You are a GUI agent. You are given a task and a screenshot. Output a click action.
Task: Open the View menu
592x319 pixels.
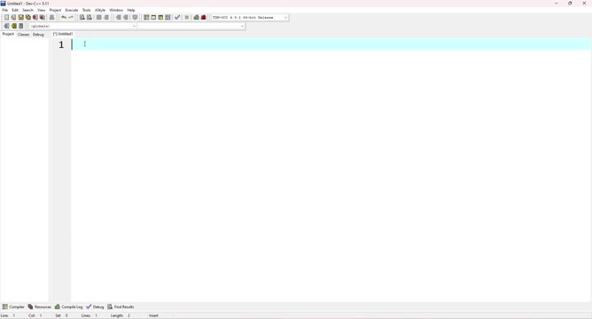coord(41,11)
